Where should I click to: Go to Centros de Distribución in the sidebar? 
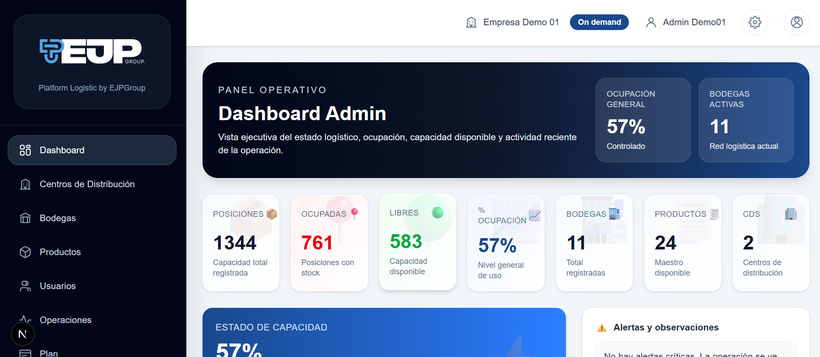point(92,184)
